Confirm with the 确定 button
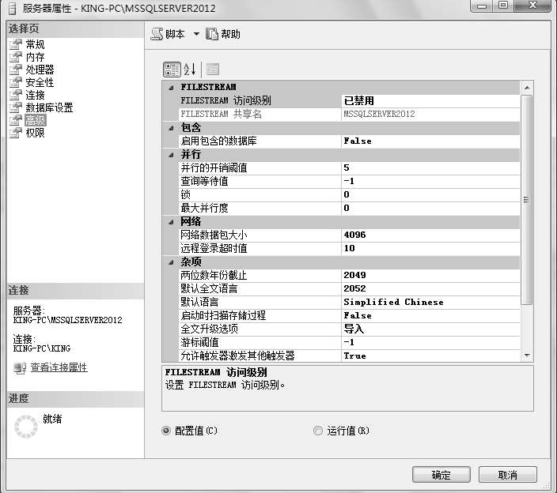Image resolution: width=557 pixels, height=493 pixels. 441,475
